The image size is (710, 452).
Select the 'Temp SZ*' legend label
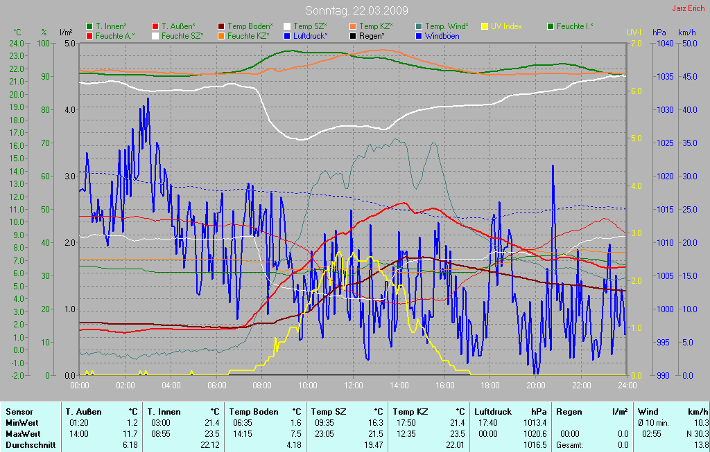coord(310,27)
